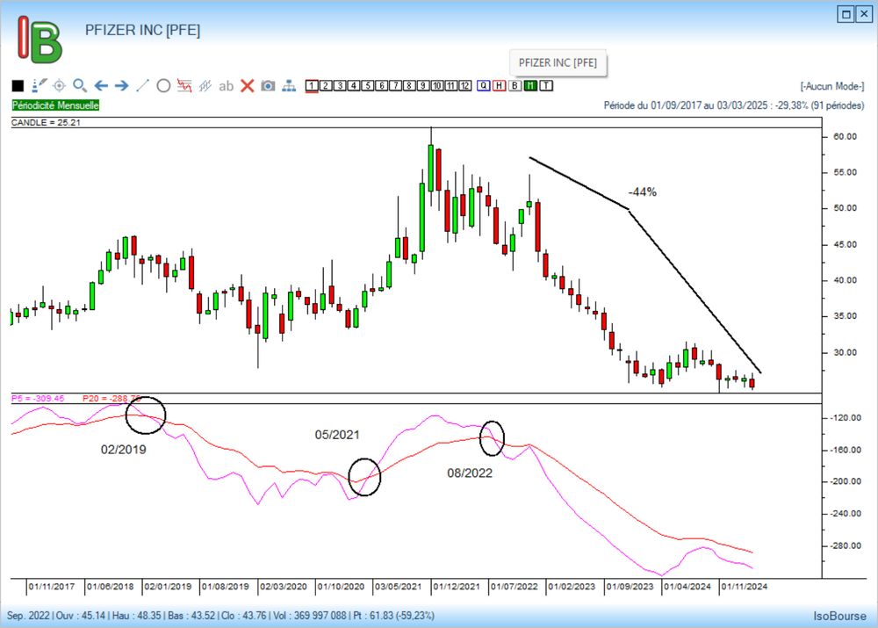Click the 01/12/2021 date axis label
This screenshot has height=628, width=878.
pyautogui.click(x=457, y=587)
